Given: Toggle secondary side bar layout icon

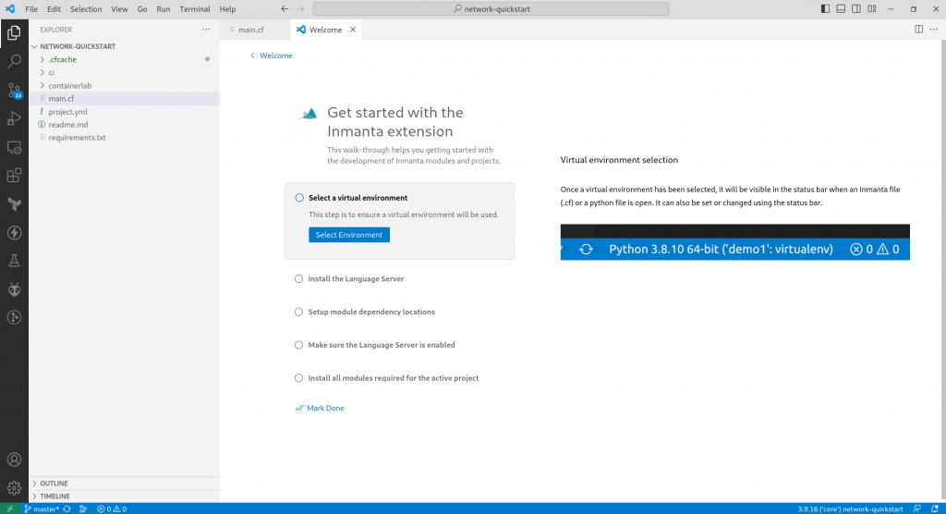Looking at the screenshot, I should pyautogui.click(x=856, y=9).
